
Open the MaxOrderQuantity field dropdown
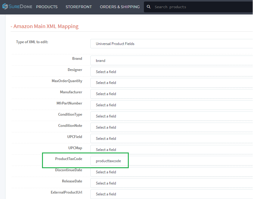click(x=172, y=83)
